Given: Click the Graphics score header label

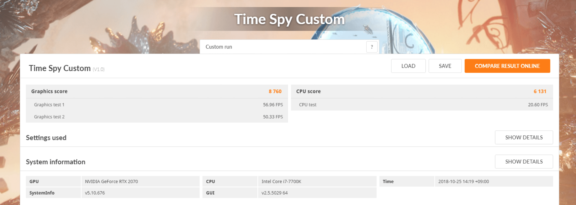Looking at the screenshot, I should pyautogui.click(x=49, y=91).
